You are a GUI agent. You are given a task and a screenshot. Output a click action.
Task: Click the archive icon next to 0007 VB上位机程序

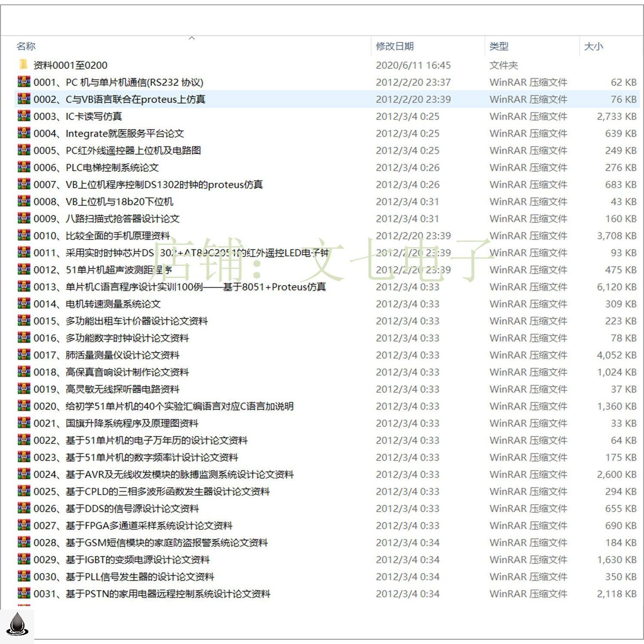(24, 184)
